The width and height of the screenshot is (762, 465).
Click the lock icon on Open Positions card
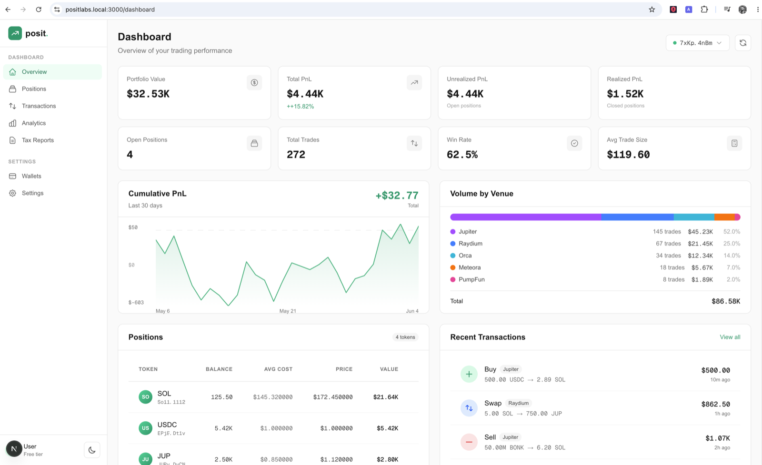pos(254,143)
